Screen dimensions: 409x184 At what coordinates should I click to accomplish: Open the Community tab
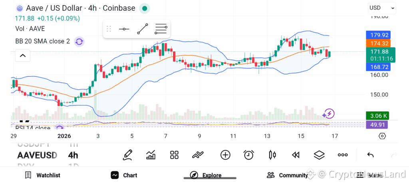288,175
